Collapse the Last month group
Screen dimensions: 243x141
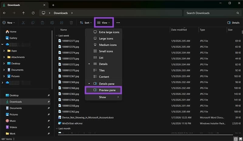(x=57, y=129)
